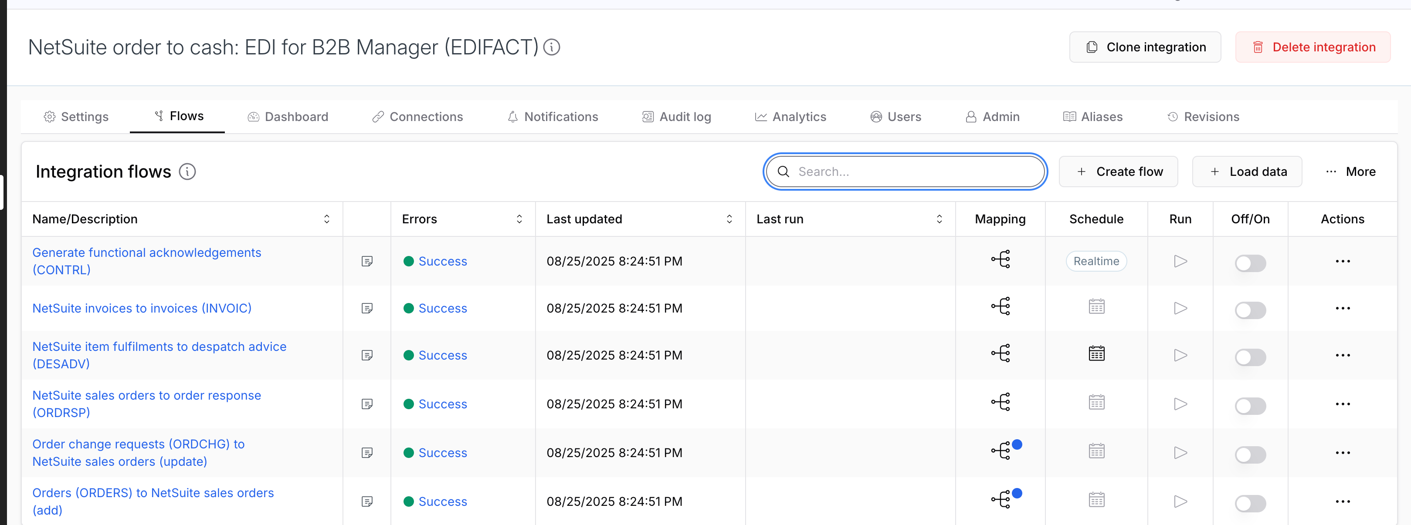This screenshot has height=525, width=1411.
Task: Enable the item fulfilments to despatch advice (DESADV) flow
Action: (1250, 357)
